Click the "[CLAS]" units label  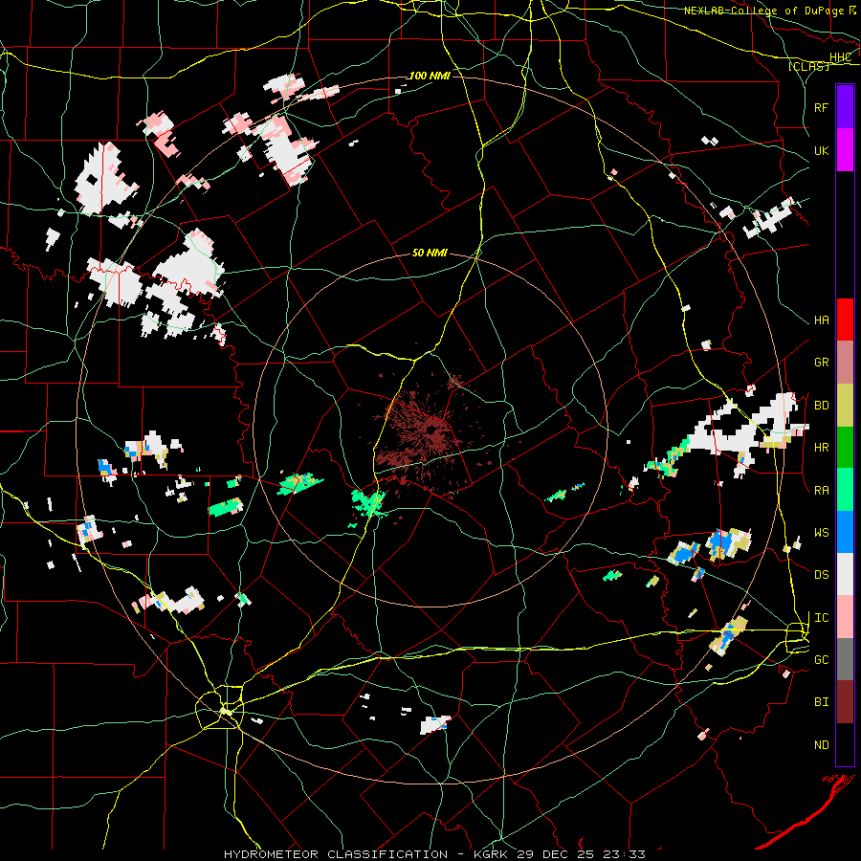point(808,66)
